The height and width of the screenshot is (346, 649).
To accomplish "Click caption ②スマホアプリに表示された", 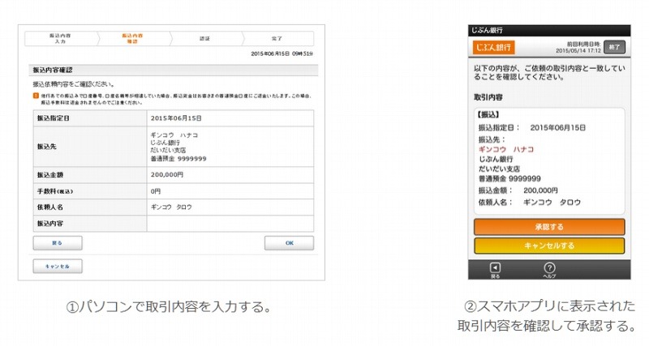I will point(549,306).
